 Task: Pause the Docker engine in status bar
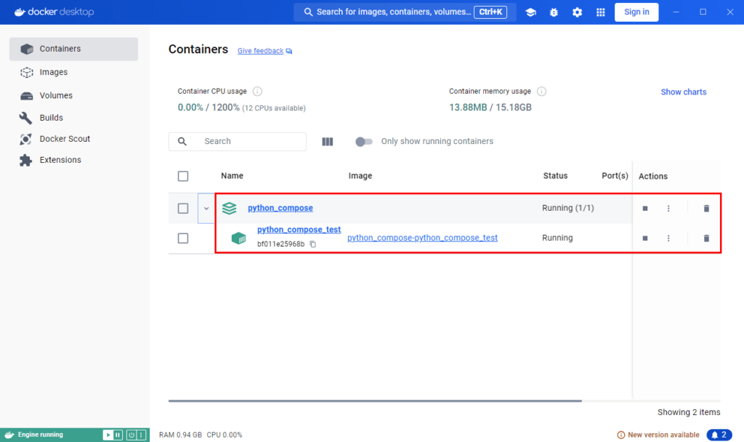click(x=118, y=435)
